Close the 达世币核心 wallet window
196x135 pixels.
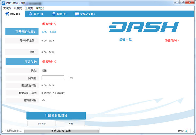[x=189, y=2]
